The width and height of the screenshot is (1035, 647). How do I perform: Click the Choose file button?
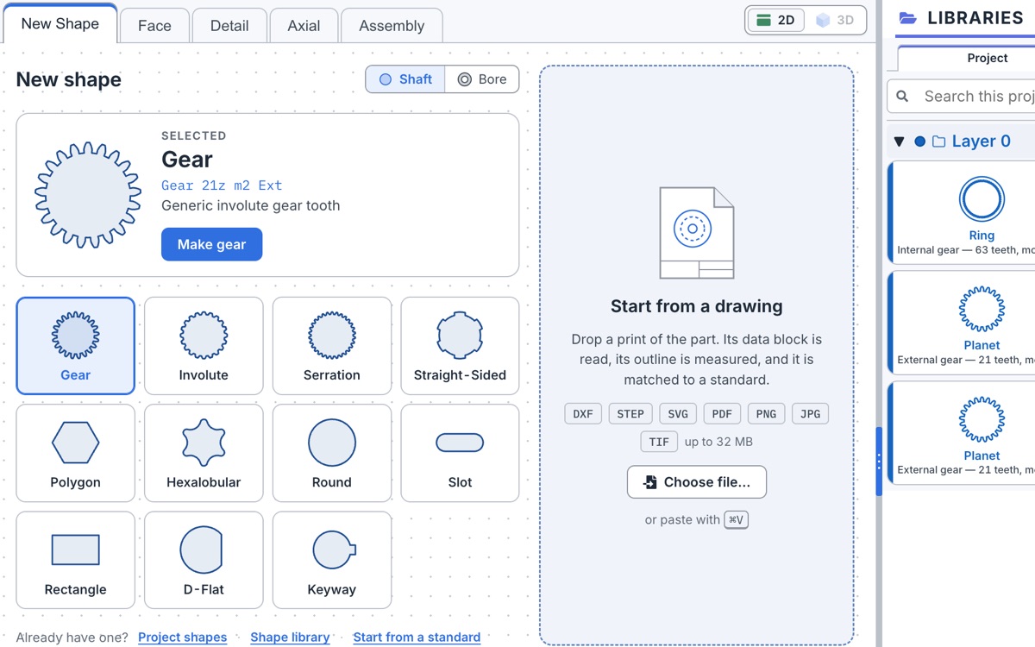pos(697,482)
